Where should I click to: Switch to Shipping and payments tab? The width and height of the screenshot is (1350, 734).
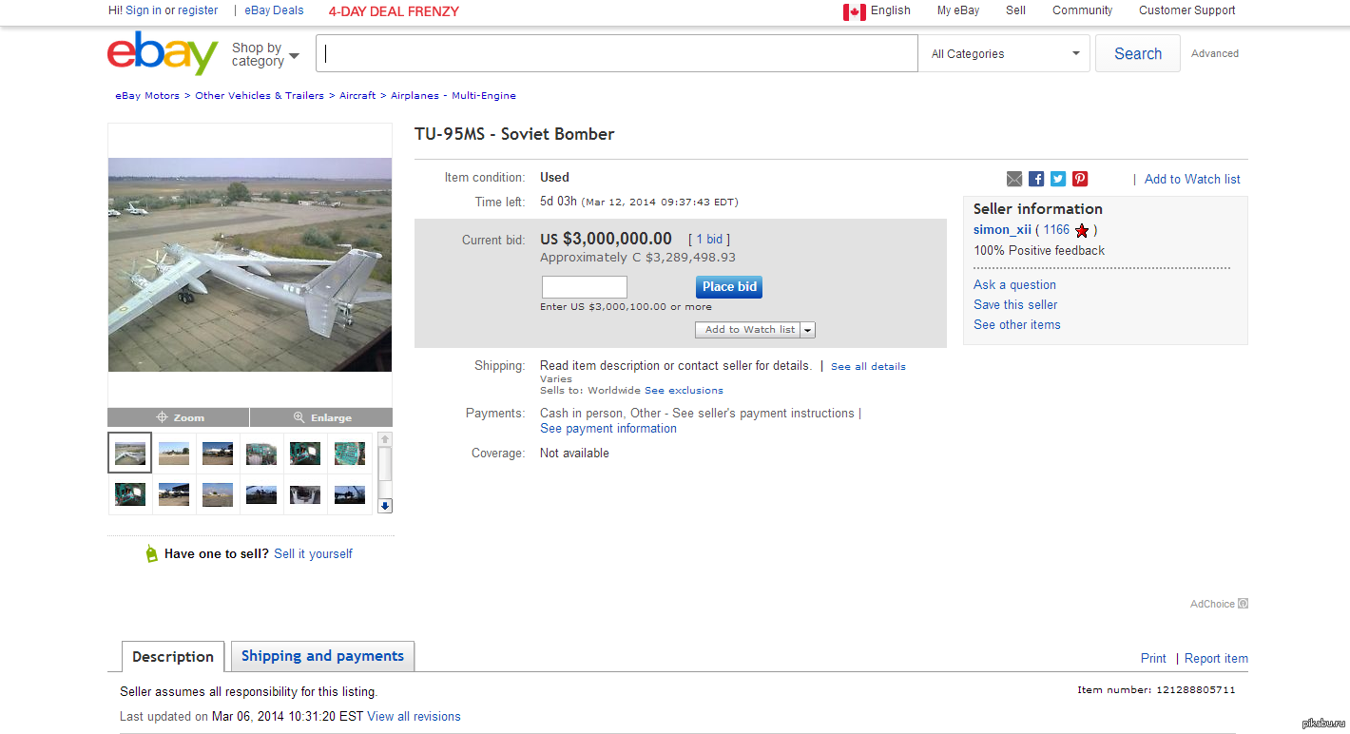coord(322,656)
